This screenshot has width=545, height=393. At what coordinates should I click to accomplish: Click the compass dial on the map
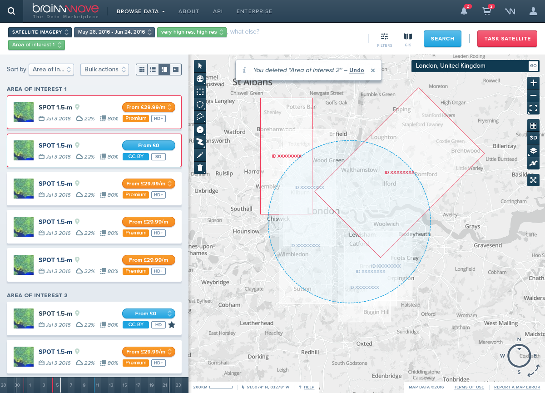pos(519,356)
